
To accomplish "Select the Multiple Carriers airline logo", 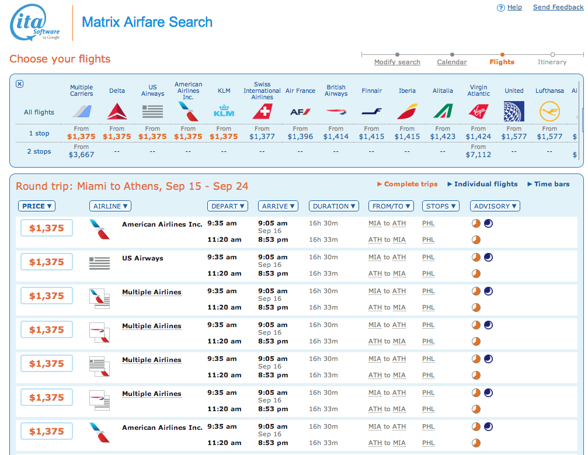I will pyautogui.click(x=81, y=112).
